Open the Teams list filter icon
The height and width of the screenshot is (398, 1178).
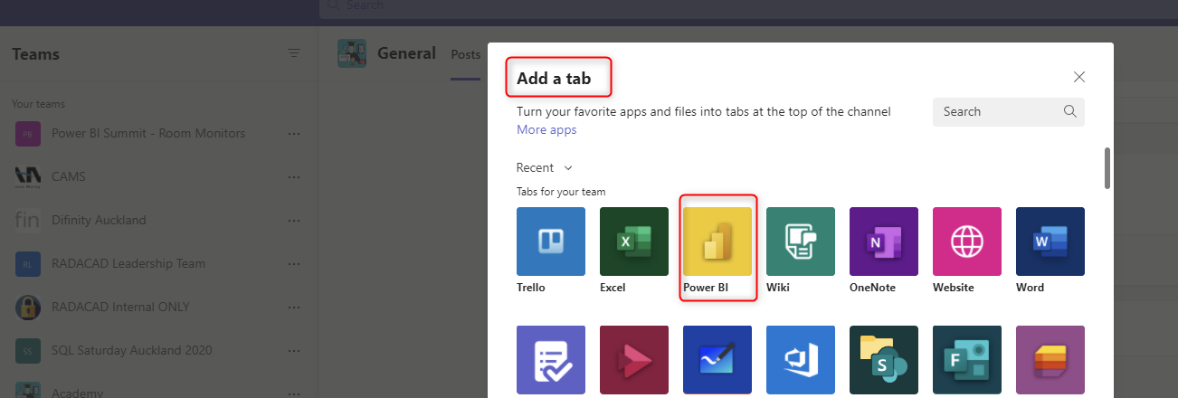294,53
